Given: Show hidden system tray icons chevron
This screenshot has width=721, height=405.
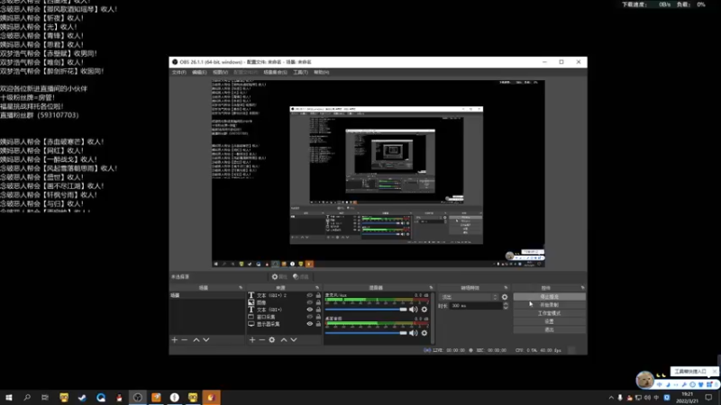Looking at the screenshot, I should pyautogui.click(x=611, y=398).
